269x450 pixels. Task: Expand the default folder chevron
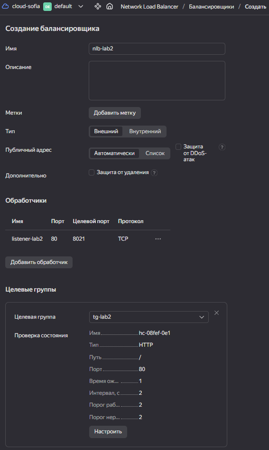(81, 6)
